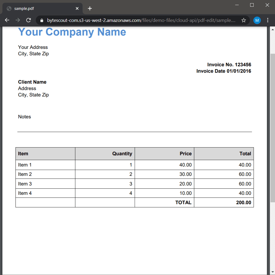This screenshot has height=275, width=275.
Task: Click the padlock icon to view site security
Action: 41,20
